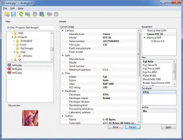The height and width of the screenshot is (140, 183).
Task: Expand the AnalogExif folder arrow in tree
Action: click(14, 41)
